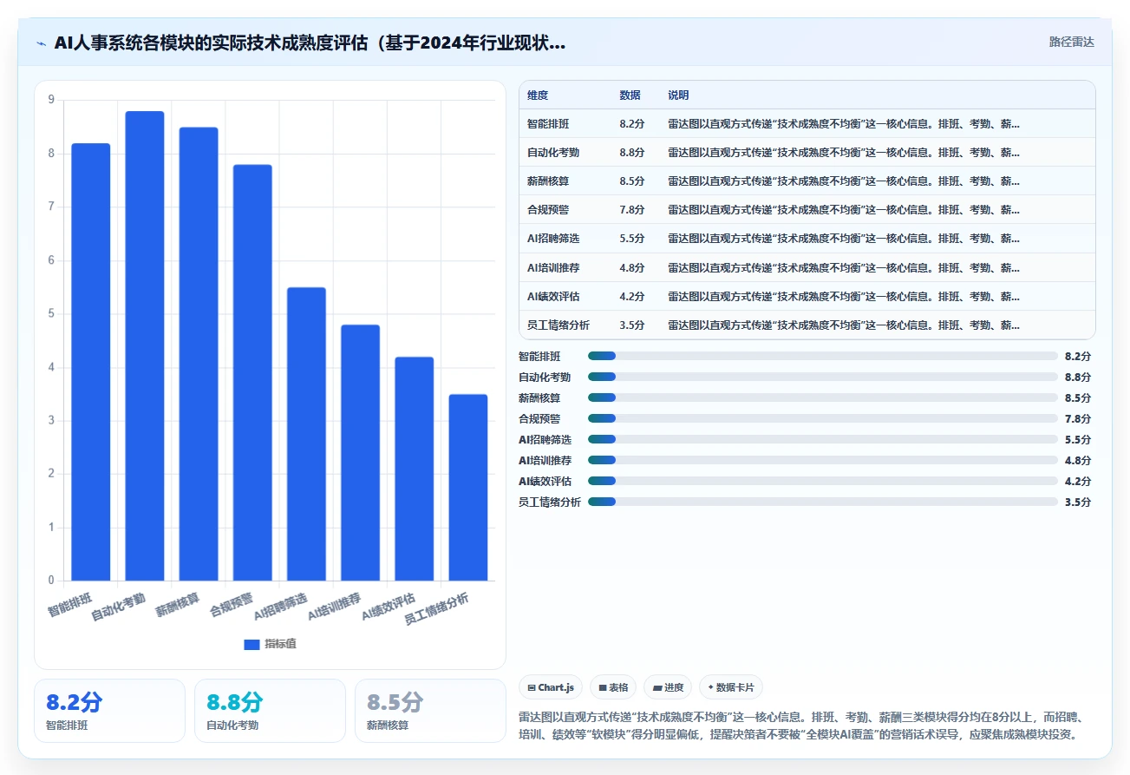The image size is (1130, 775).
Task: Click the 4.2分 value beside progress bar
Action: 1078,482
